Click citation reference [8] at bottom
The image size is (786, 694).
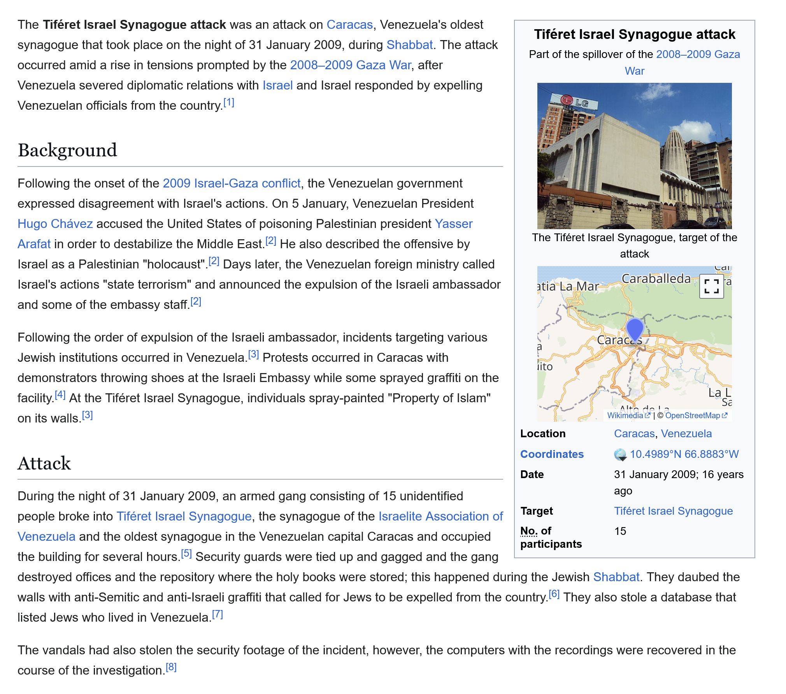pos(171,668)
